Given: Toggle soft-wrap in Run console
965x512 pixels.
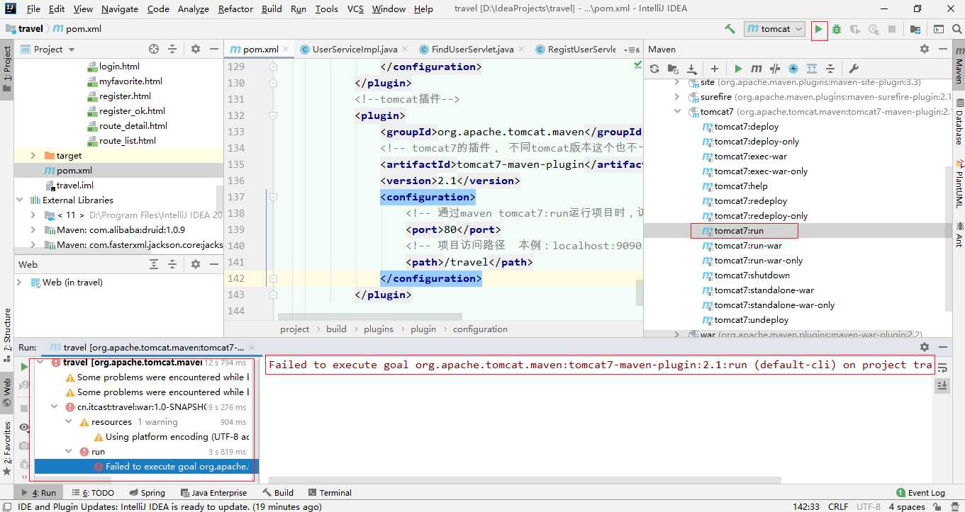Looking at the screenshot, I should click(942, 367).
